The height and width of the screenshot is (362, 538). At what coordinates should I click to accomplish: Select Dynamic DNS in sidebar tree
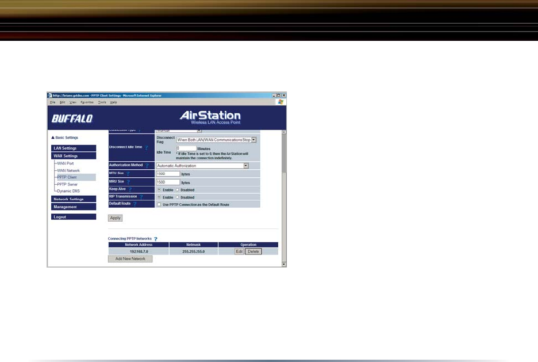[68, 191]
